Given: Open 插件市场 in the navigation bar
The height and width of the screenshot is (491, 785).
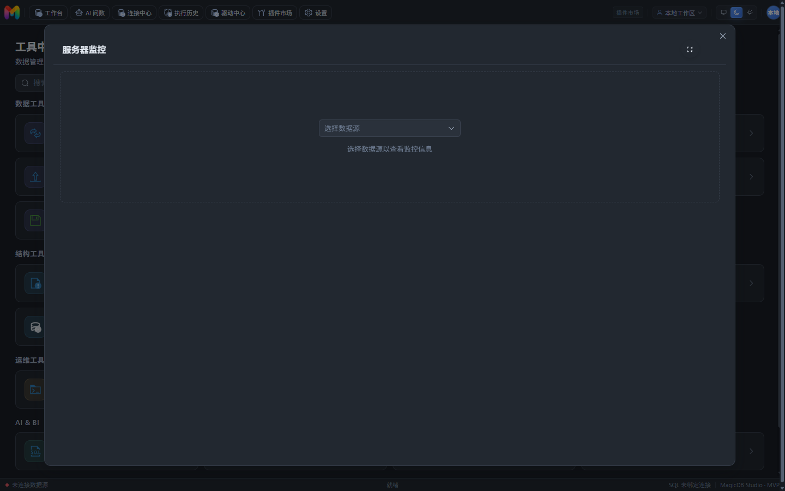Looking at the screenshot, I should 275,13.
